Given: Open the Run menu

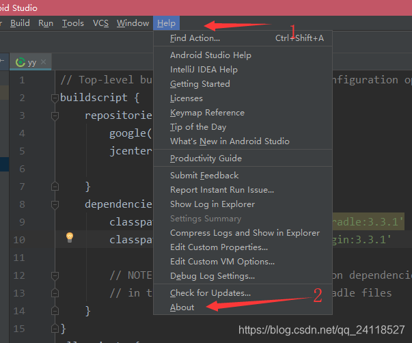Looking at the screenshot, I should click(x=46, y=23).
